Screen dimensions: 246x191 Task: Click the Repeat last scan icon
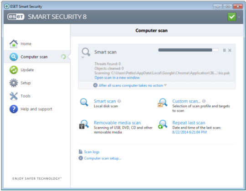163,124
